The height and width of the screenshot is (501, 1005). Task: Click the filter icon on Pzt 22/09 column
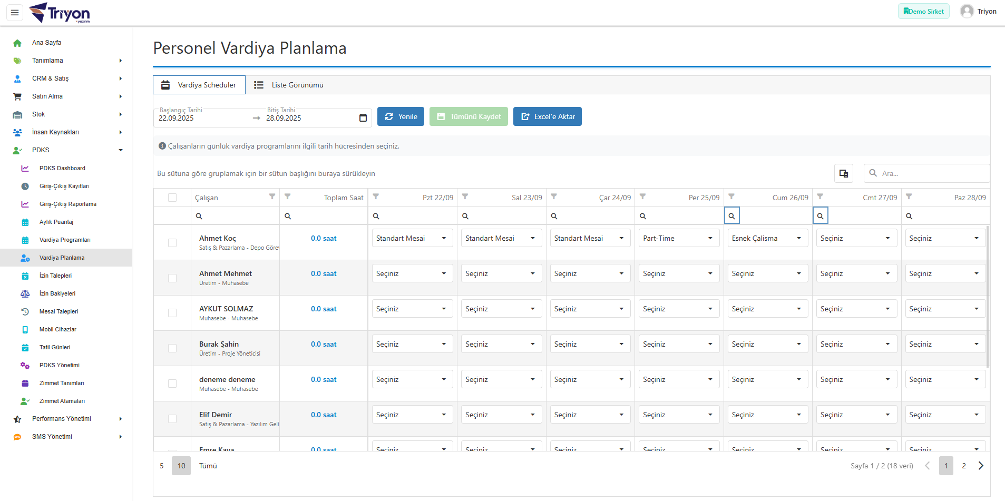pos(376,197)
